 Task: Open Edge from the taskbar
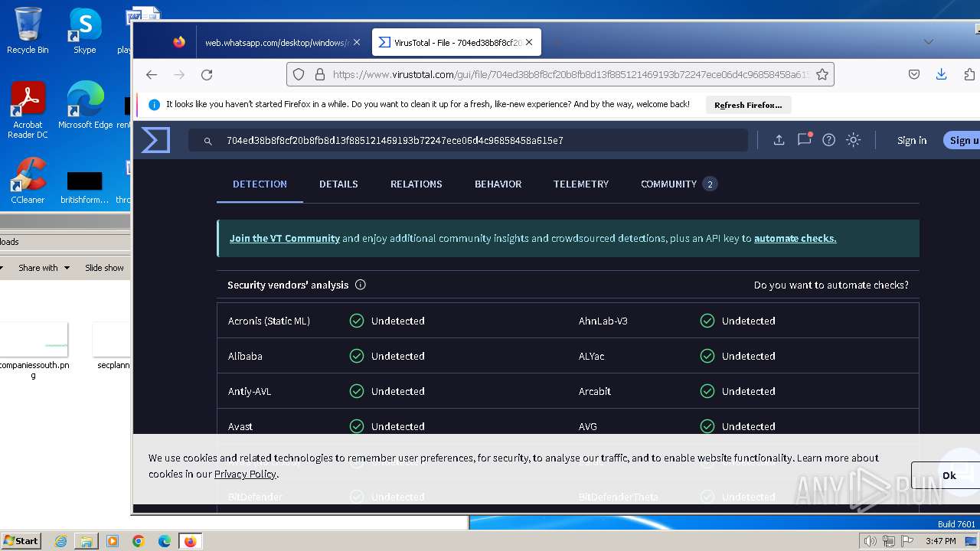click(165, 541)
